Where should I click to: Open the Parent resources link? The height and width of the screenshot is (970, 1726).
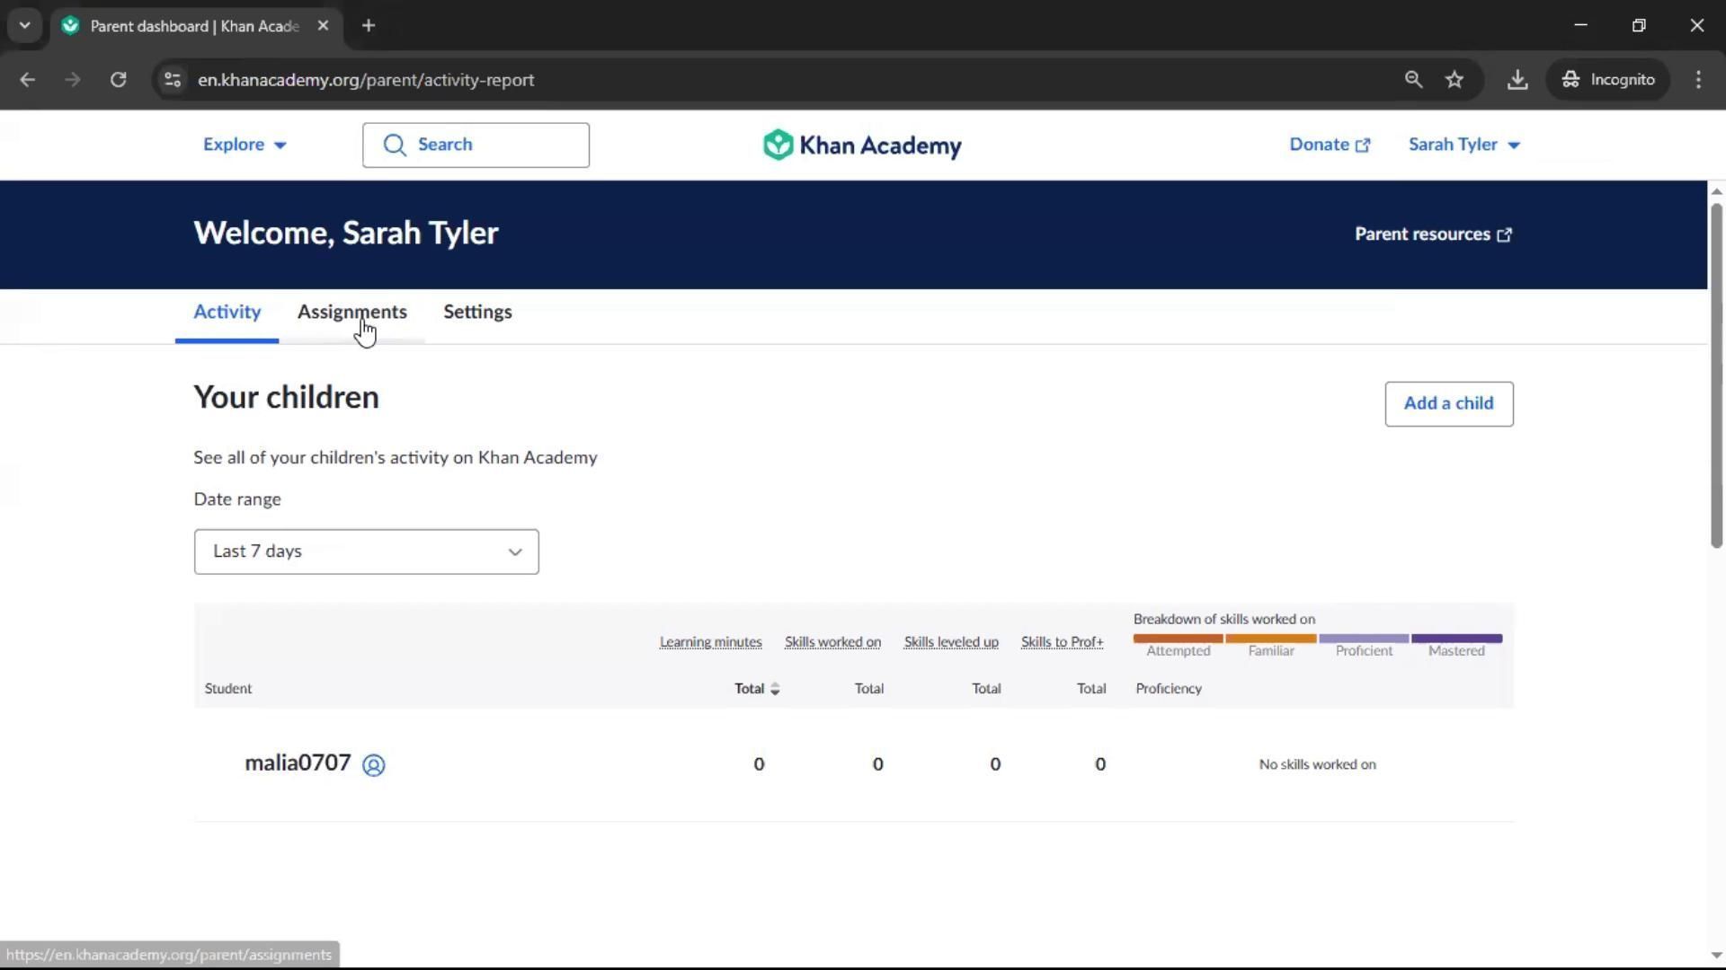coord(1433,234)
